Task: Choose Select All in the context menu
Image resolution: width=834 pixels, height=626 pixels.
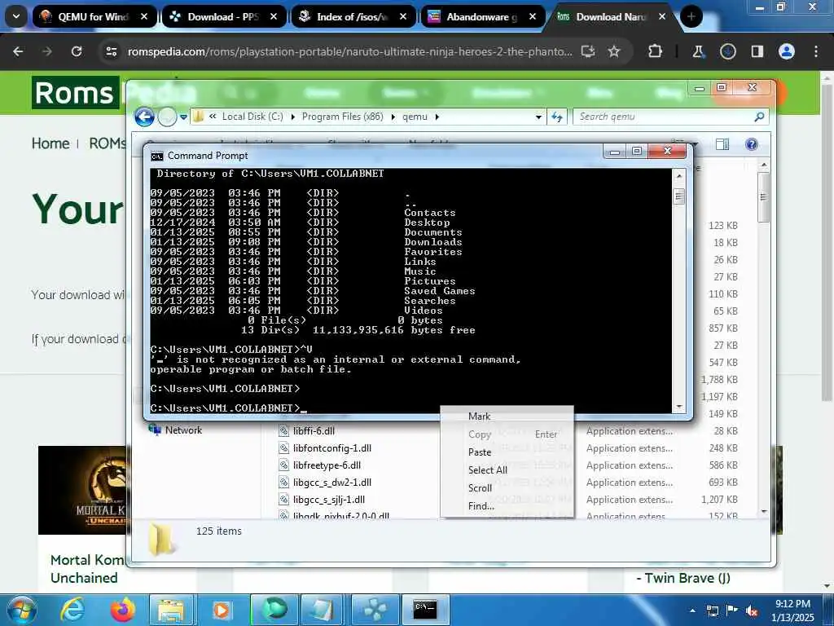Action: coord(488,470)
